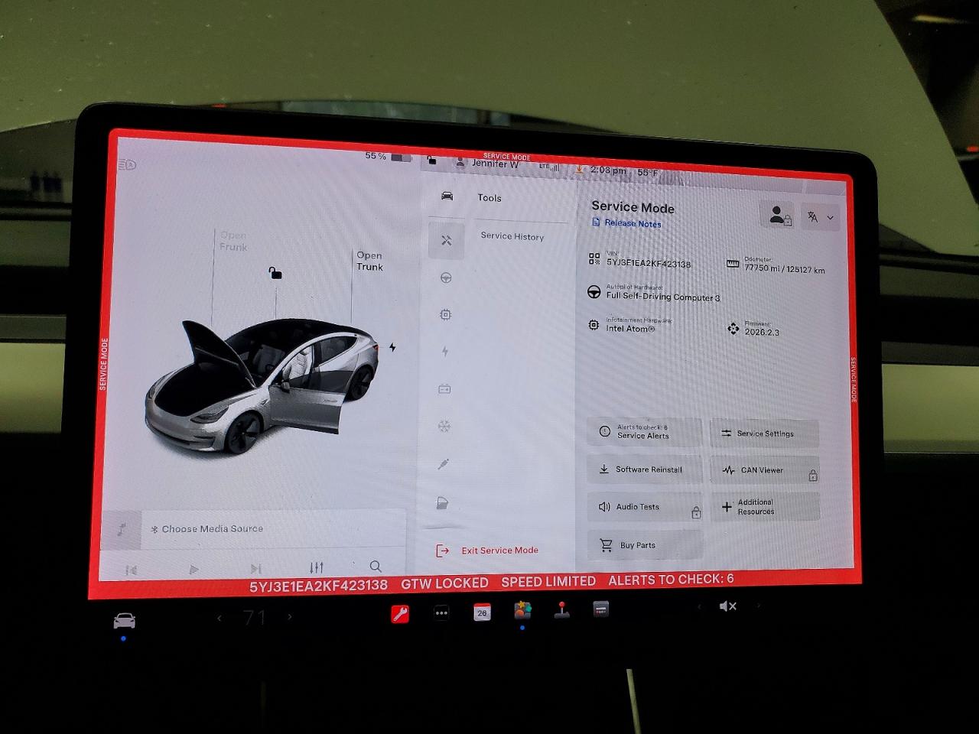
Task: Open the Arcade joystick app in the dock
Action: pos(562,610)
